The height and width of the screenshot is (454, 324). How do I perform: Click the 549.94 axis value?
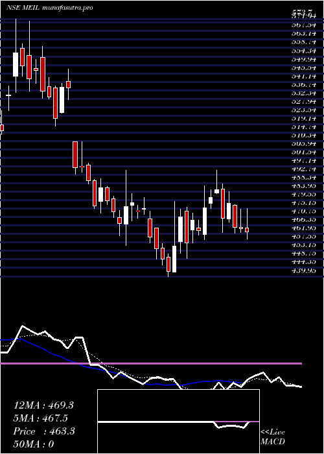[x=304, y=59]
